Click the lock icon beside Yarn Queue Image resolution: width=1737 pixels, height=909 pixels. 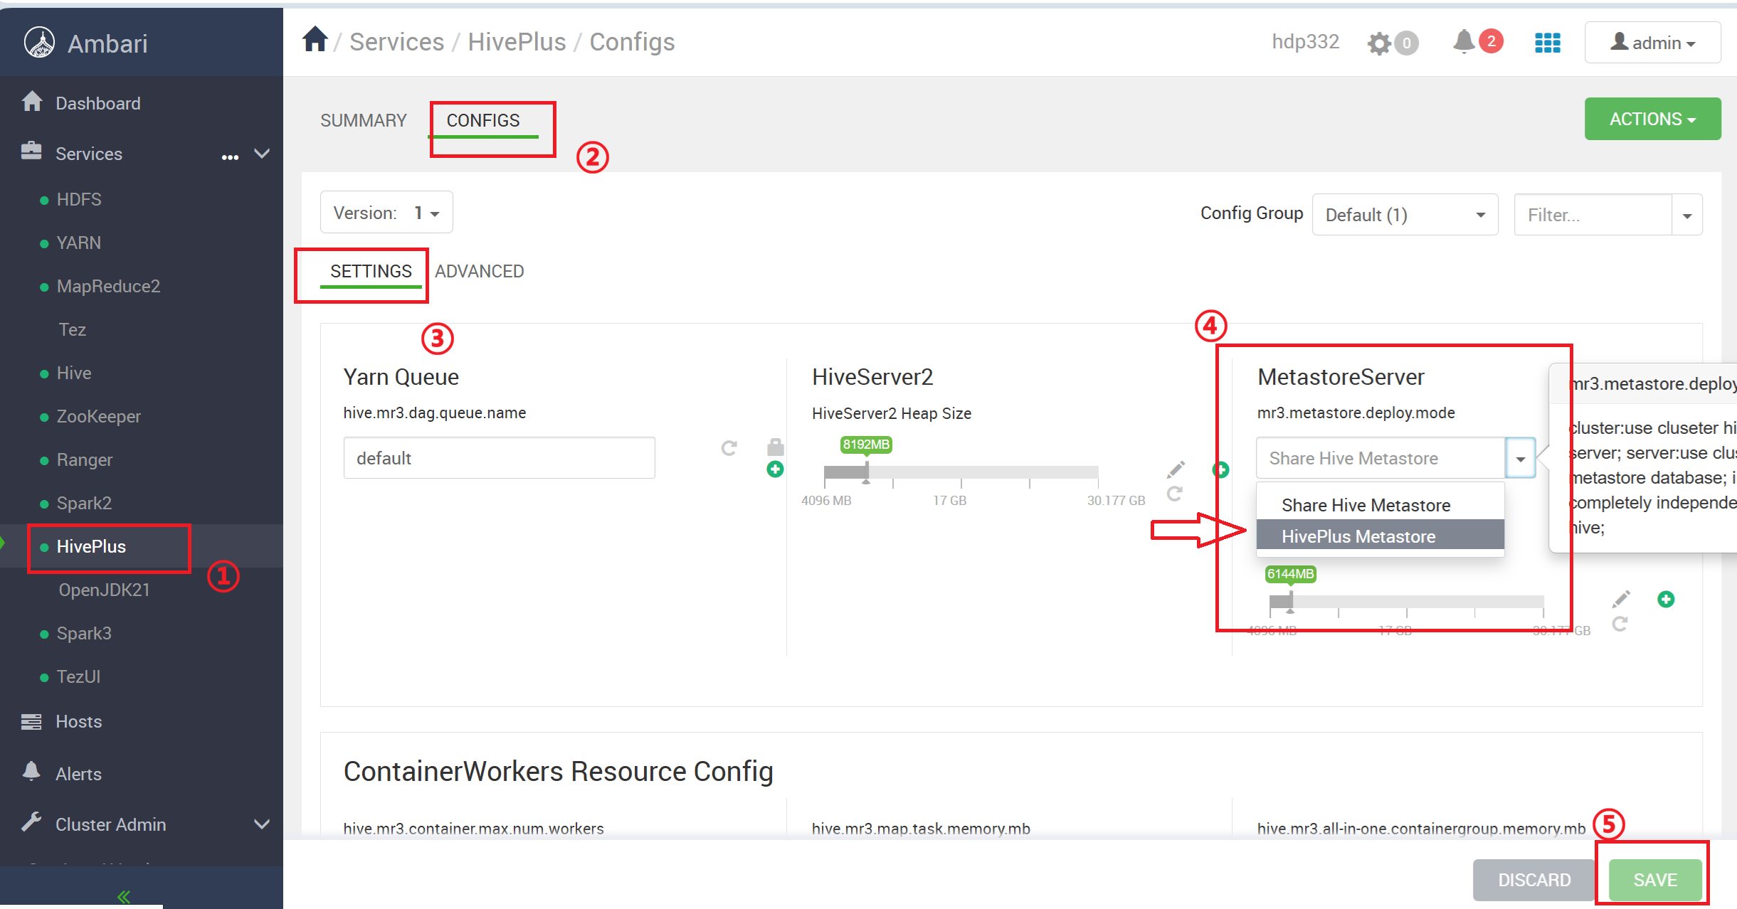click(x=776, y=447)
